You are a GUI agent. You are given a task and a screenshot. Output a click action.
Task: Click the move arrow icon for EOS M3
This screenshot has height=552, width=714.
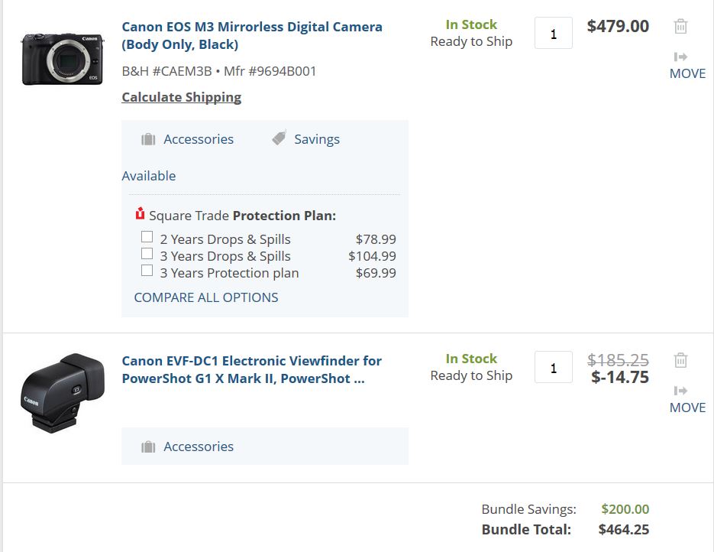[680, 57]
